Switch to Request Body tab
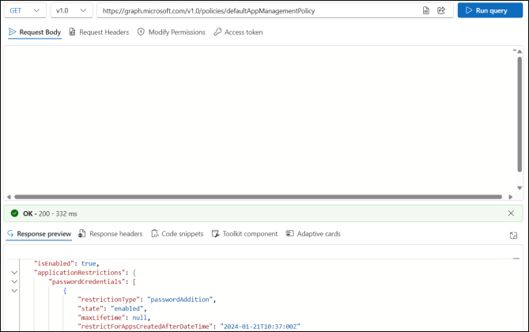This screenshot has width=529, height=332. point(35,32)
